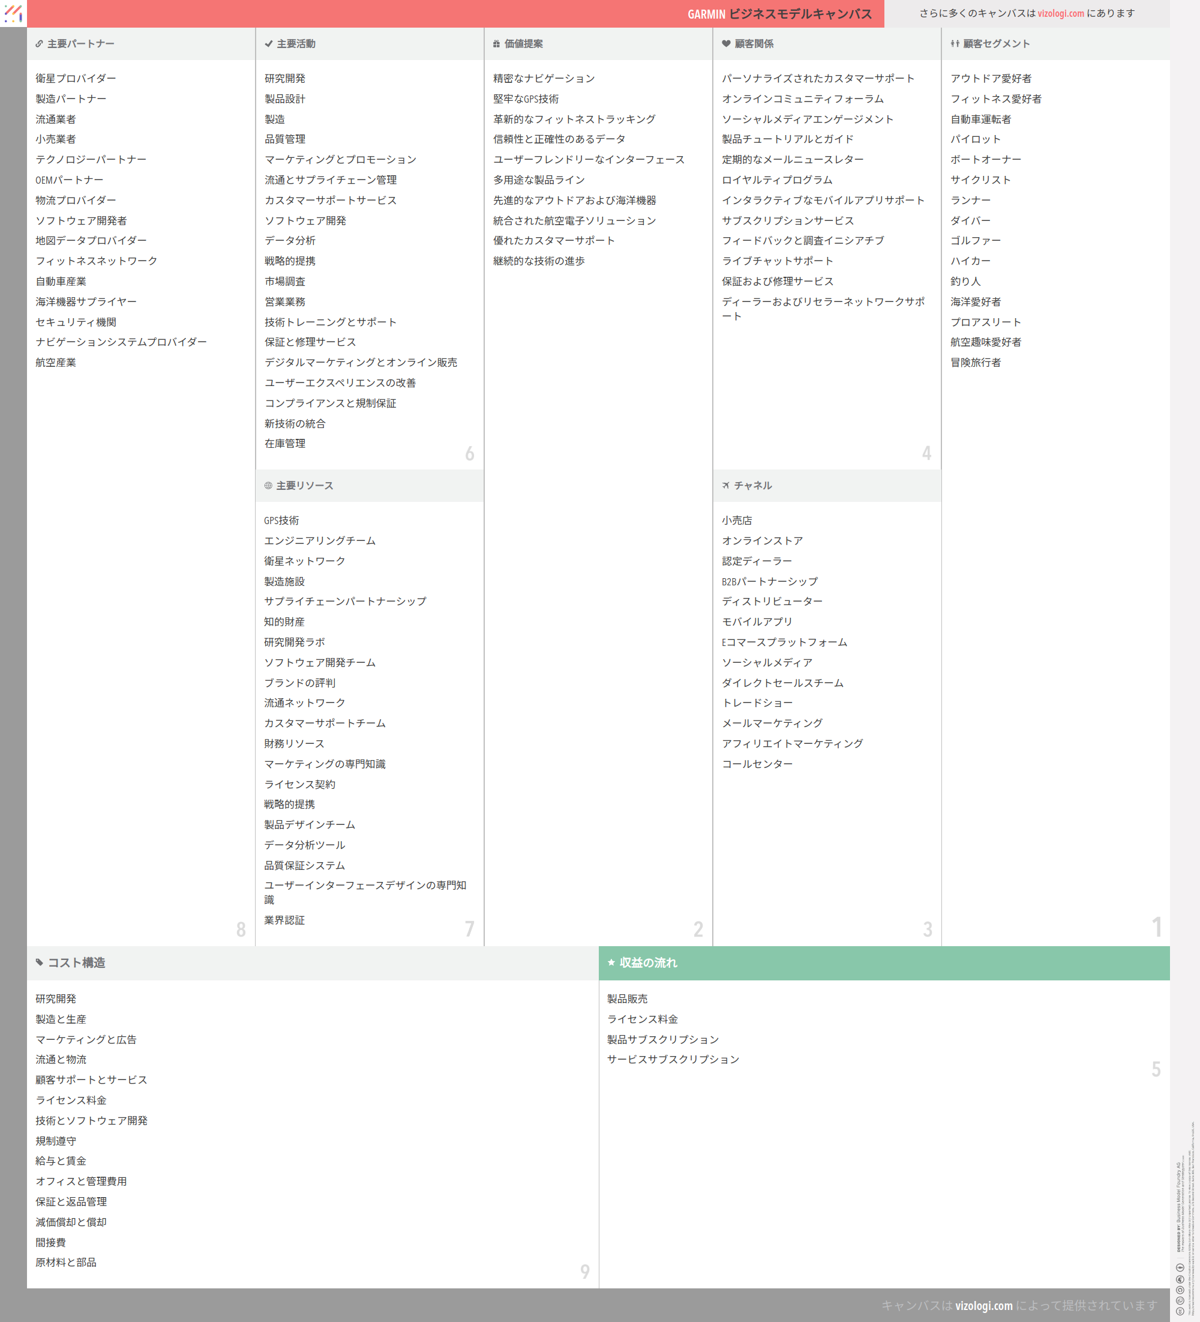Viewport: 1200px width, 1322px height.
Task: Click the 製品販売 revenue stream item
Action: coord(626,999)
